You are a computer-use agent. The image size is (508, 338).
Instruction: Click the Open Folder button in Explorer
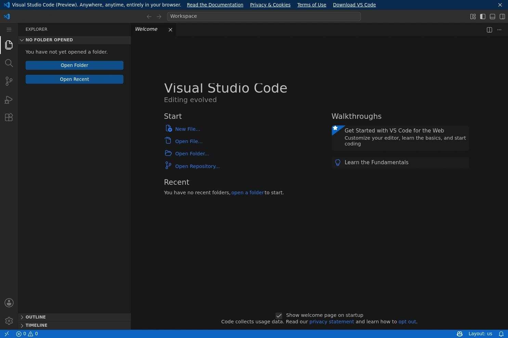click(x=75, y=65)
